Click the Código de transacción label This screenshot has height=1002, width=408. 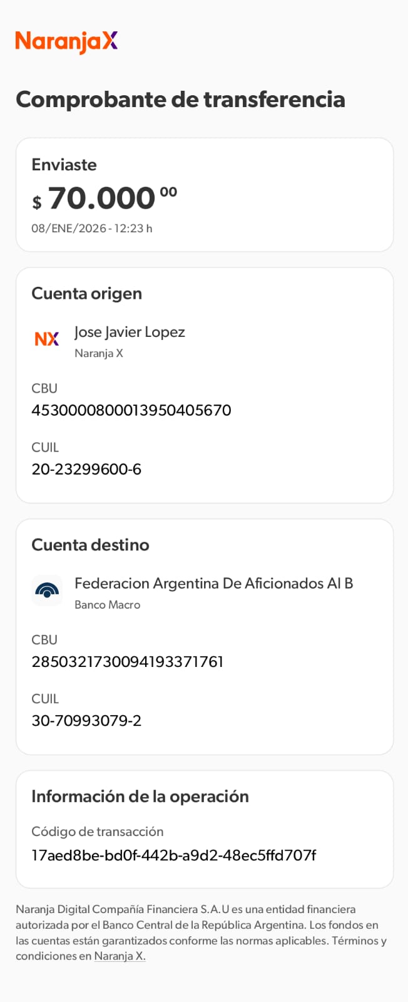coord(98,832)
